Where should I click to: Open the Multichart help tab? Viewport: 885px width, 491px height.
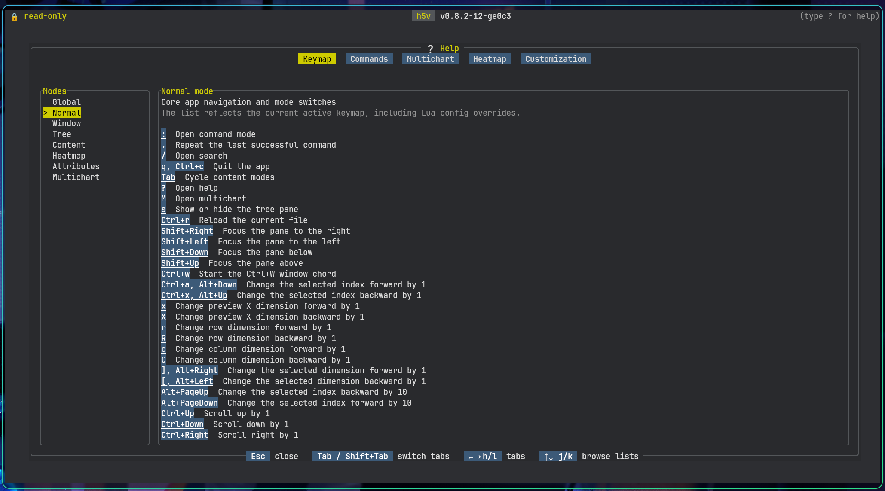(x=431, y=59)
